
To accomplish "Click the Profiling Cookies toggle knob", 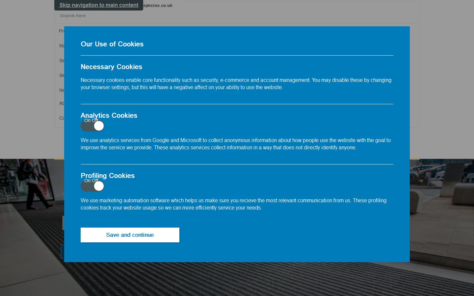I will pos(99,186).
